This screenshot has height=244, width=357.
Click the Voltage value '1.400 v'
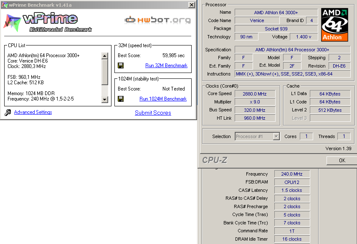pyautogui.click(x=304, y=37)
